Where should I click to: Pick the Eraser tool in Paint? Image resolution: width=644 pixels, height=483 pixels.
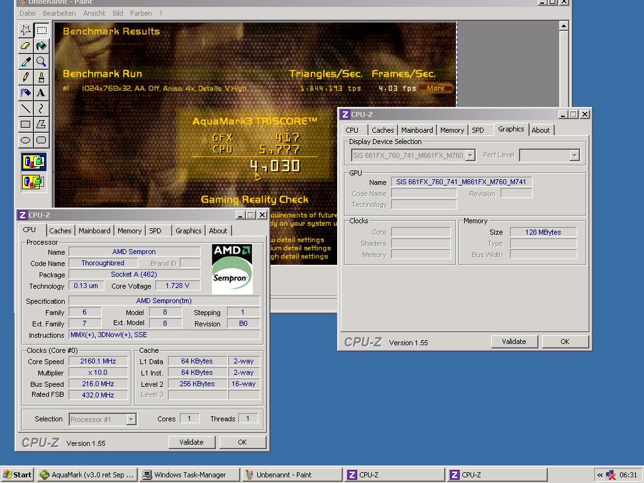(25, 45)
